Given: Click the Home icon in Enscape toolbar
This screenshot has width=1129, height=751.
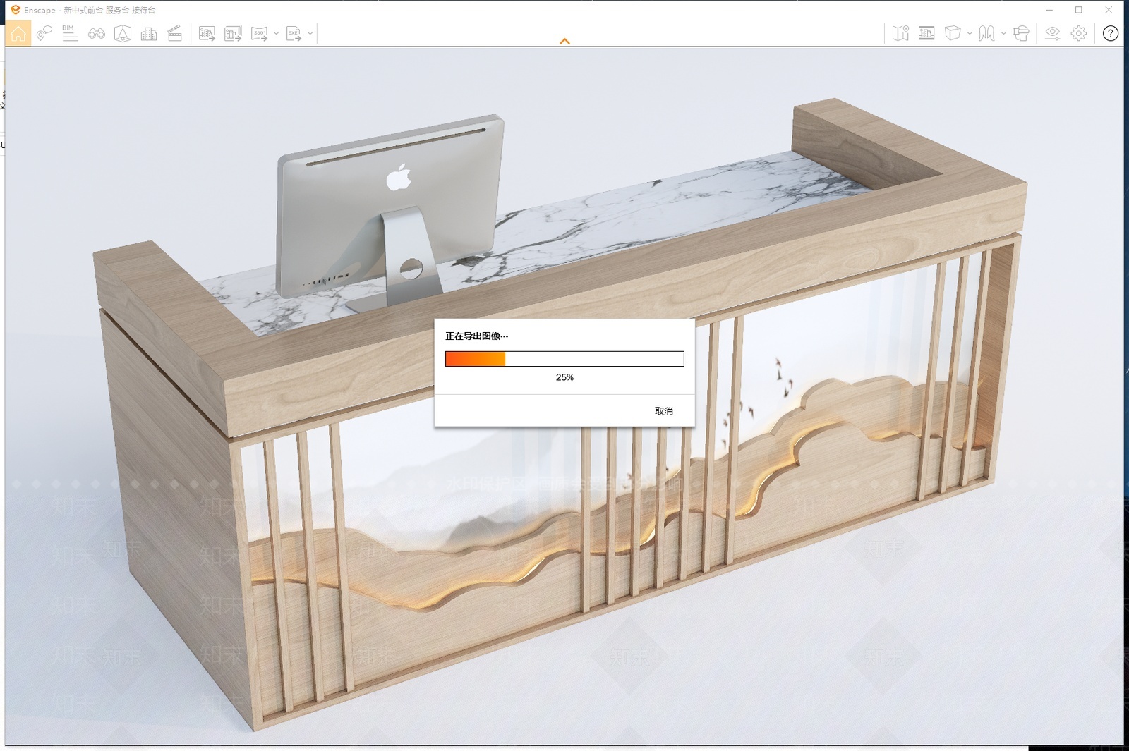Looking at the screenshot, I should pyautogui.click(x=18, y=33).
